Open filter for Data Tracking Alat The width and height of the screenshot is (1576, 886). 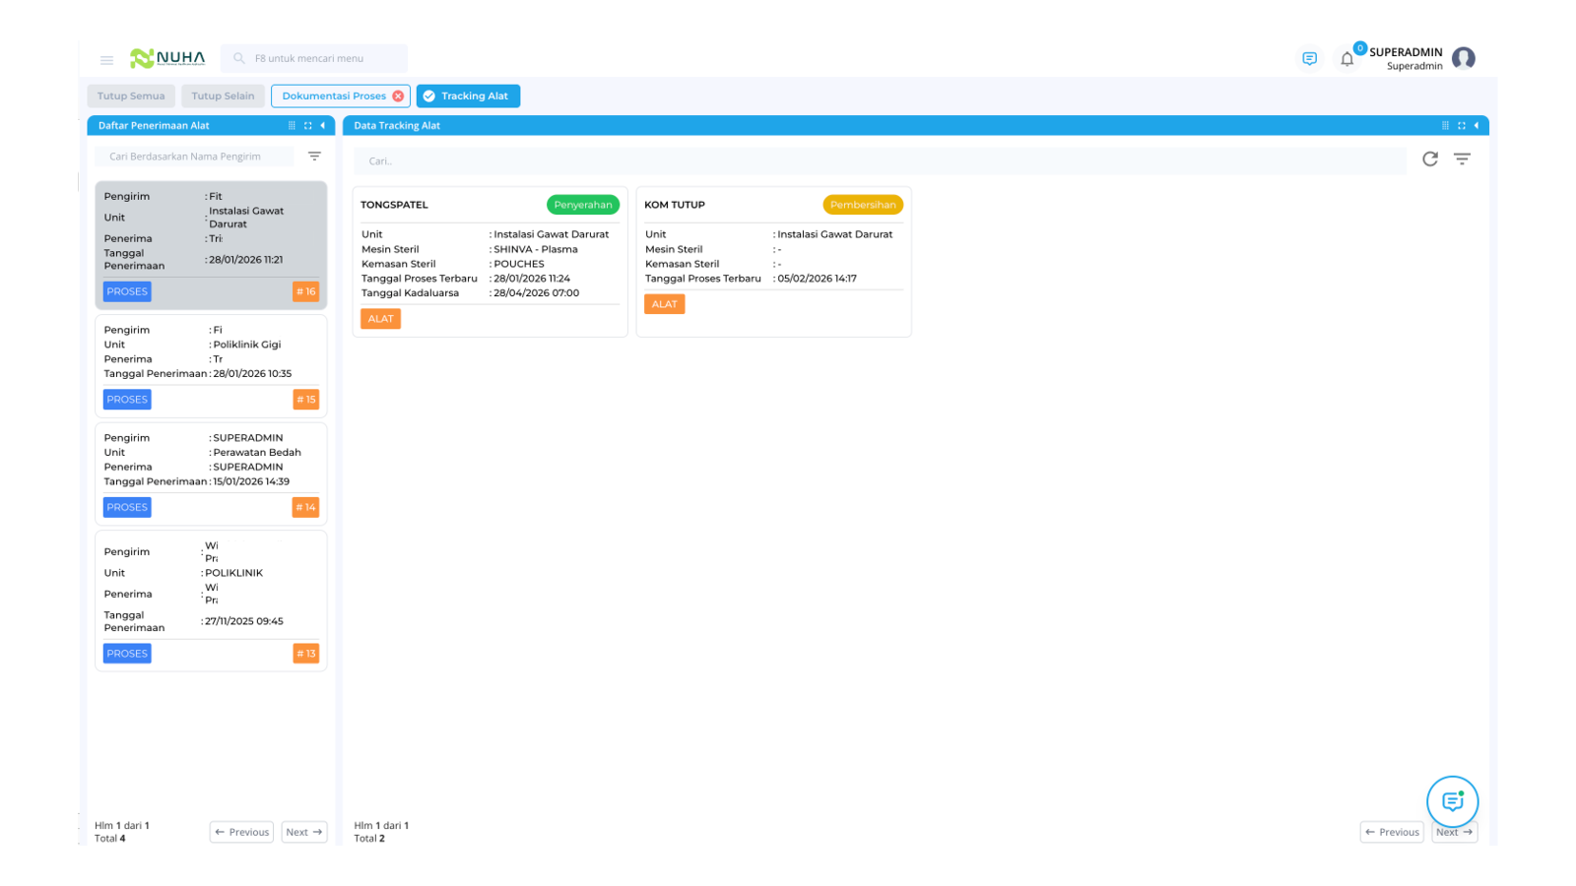(1462, 158)
